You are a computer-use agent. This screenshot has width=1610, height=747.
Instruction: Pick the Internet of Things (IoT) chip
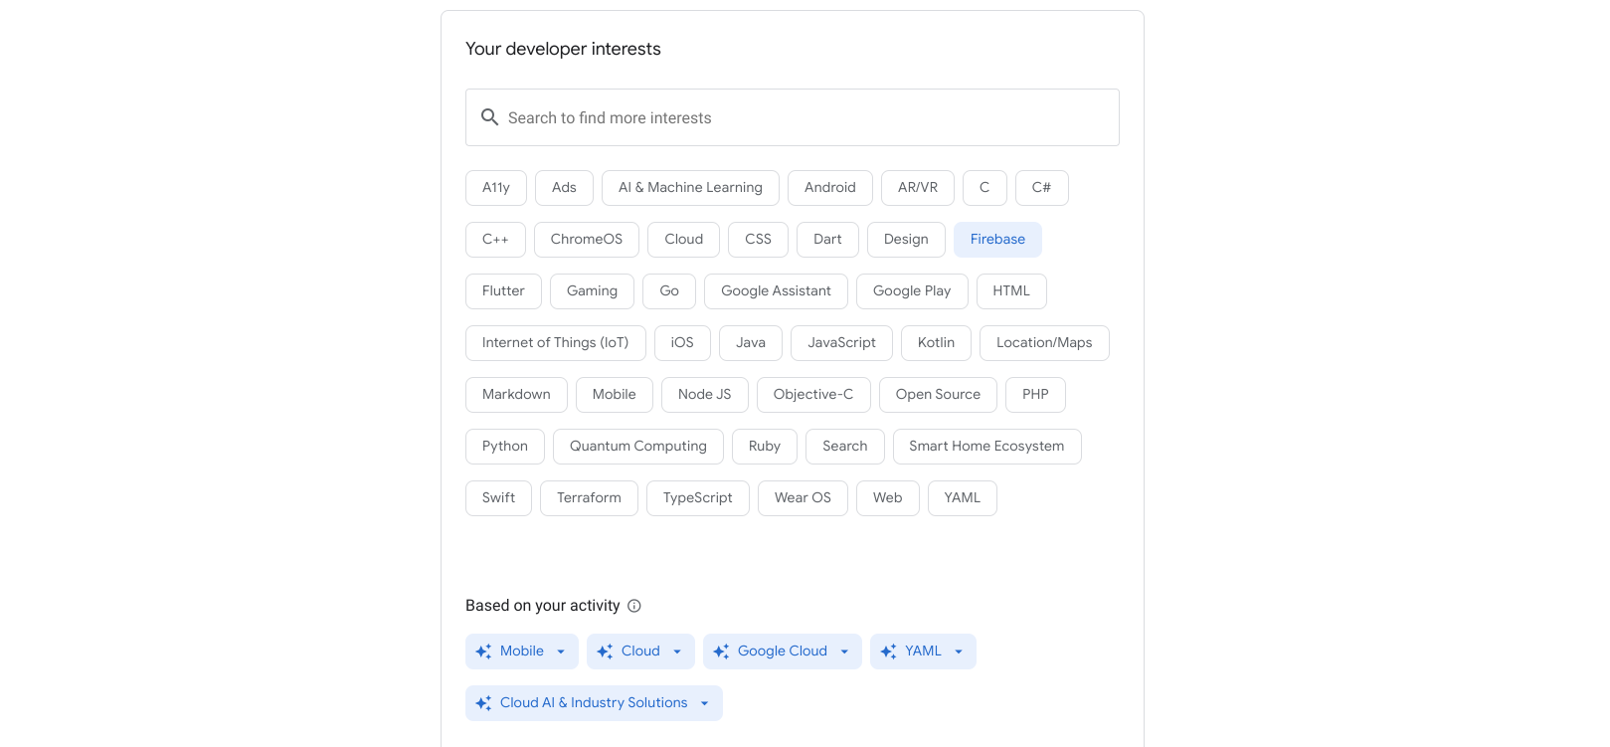click(555, 343)
